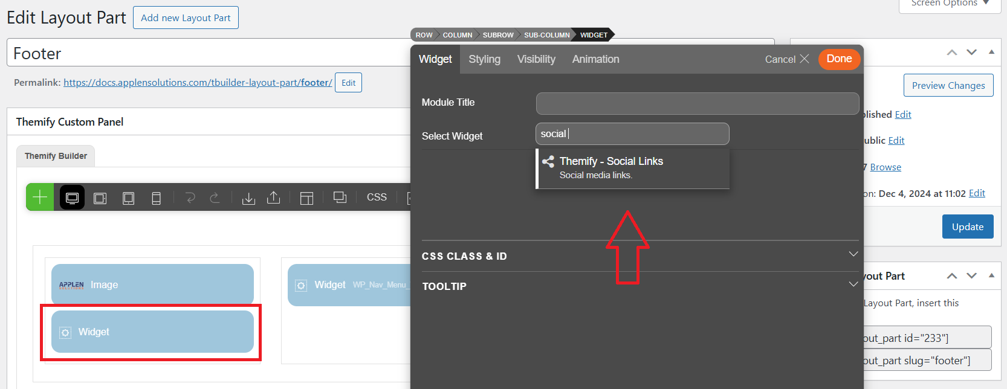
Task: Undo the last builder change
Action: click(x=190, y=198)
